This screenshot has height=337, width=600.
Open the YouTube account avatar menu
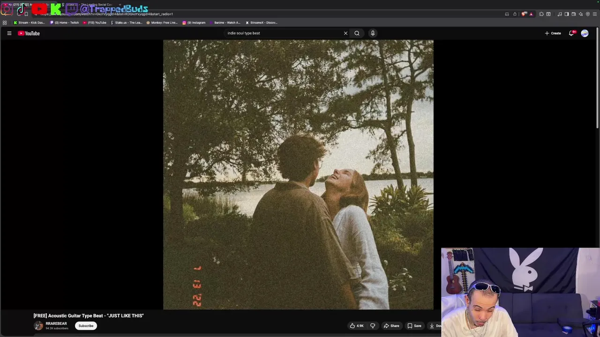585,33
